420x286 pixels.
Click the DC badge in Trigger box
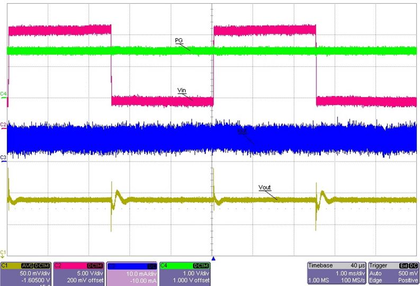(413, 266)
